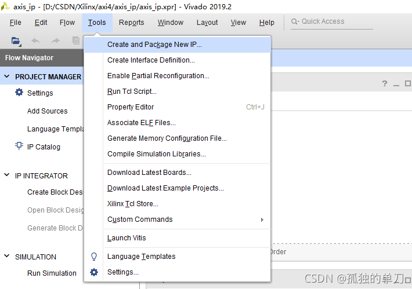
Task: Click the Quick Access search icon
Action: pos(295,21)
